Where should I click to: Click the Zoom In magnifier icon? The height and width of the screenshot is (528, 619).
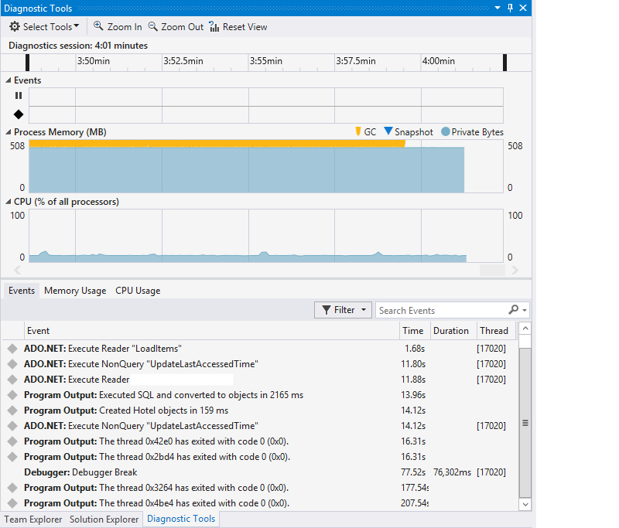point(98,26)
